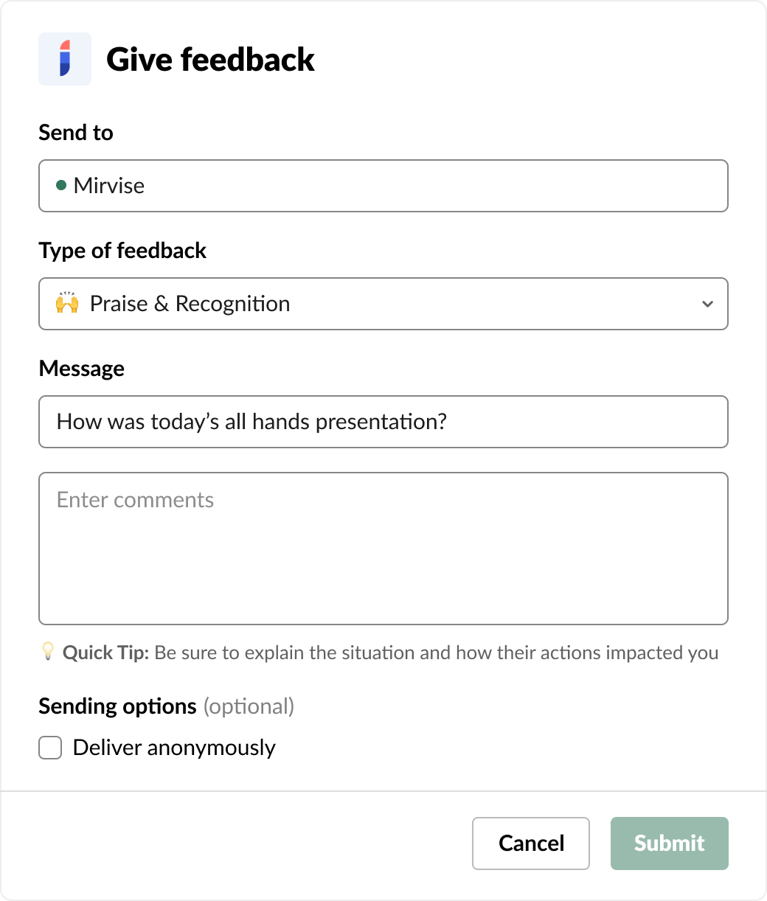
Task: Tick the Deliver anonymously checkbox
Action: coord(50,748)
